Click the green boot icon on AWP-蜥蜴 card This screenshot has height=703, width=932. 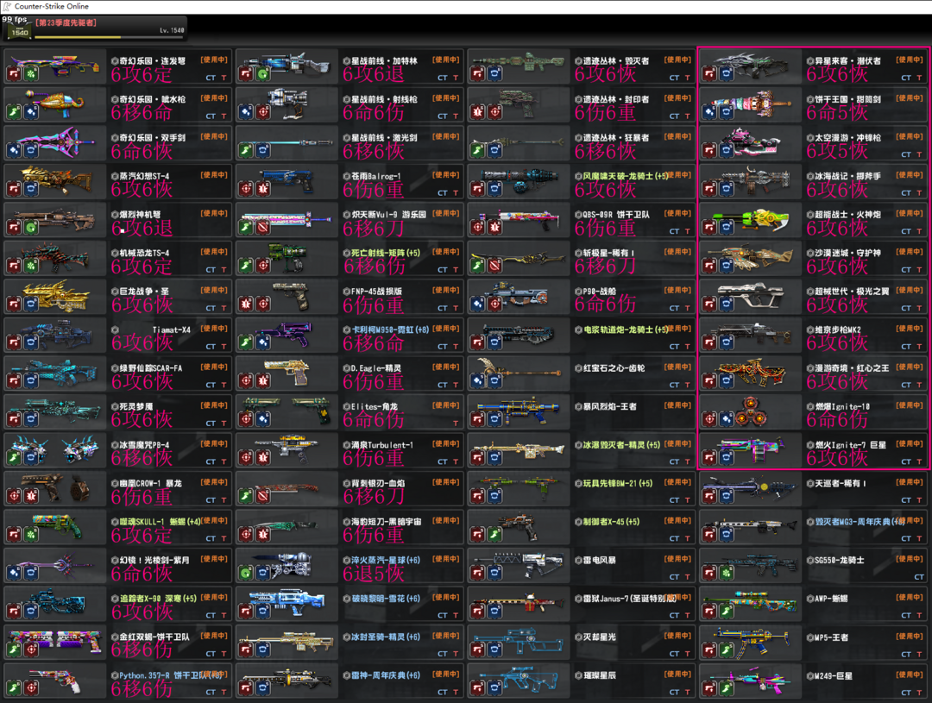727,612
